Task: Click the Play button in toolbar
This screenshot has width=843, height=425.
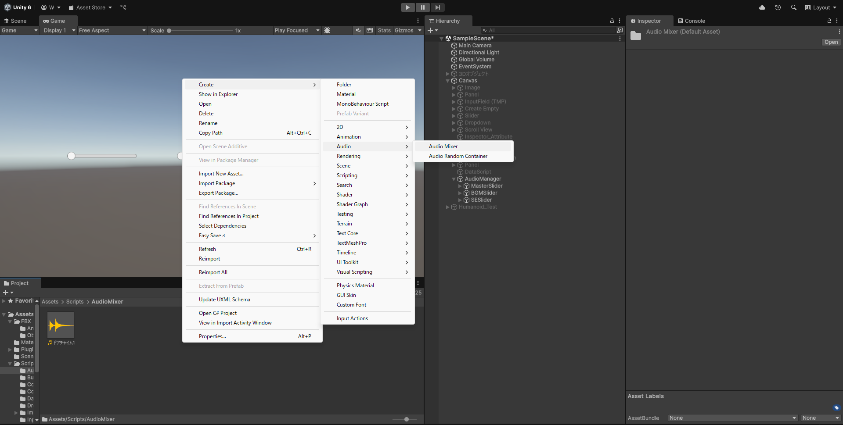Action: pyautogui.click(x=407, y=7)
